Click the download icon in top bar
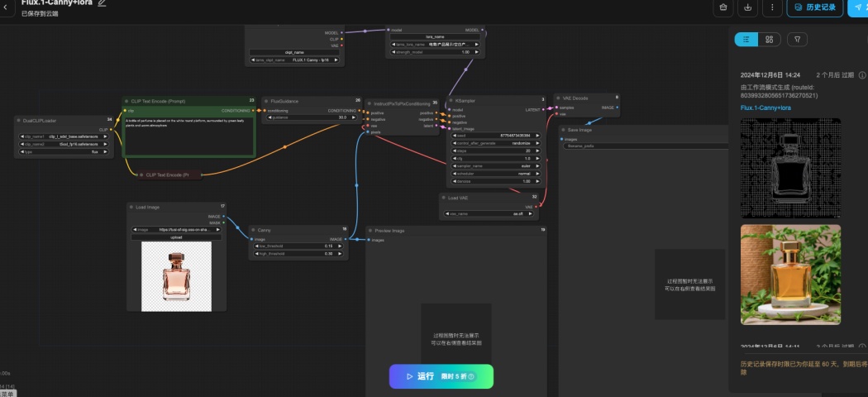Image resolution: width=868 pixels, height=397 pixels. (748, 7)
